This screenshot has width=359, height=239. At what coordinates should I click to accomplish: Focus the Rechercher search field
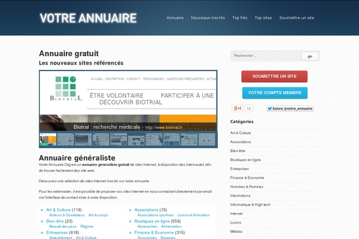[266, 56]
